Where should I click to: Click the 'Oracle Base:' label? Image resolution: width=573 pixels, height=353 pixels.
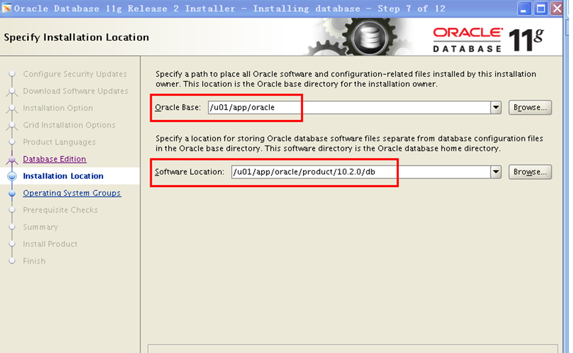(x=178, y=107)
